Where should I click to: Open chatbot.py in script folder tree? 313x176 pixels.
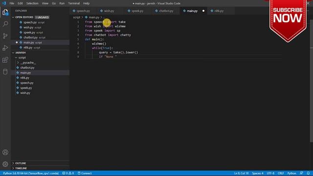(40, 67)
